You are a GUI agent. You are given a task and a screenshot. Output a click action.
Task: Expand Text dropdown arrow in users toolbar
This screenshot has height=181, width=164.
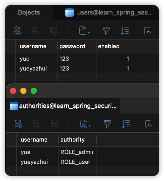89,33
